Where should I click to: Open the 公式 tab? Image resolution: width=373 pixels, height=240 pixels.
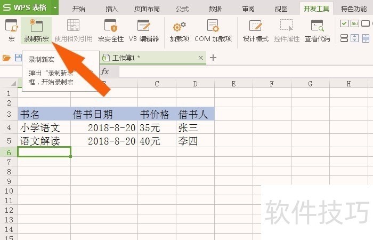coord(182,9)
